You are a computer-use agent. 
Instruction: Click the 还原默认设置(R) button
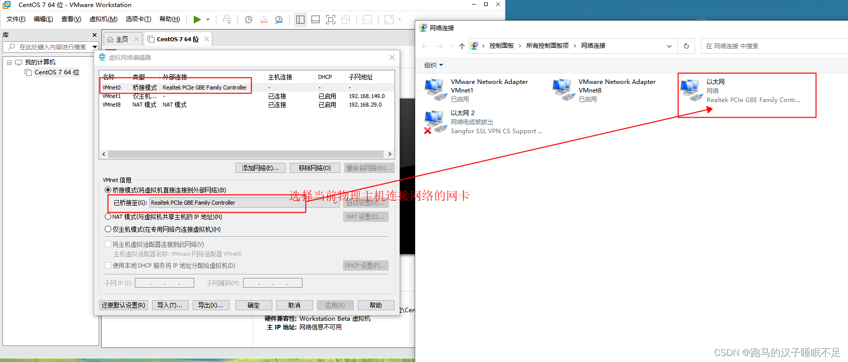pyautogui.click(x=123, y=305)
